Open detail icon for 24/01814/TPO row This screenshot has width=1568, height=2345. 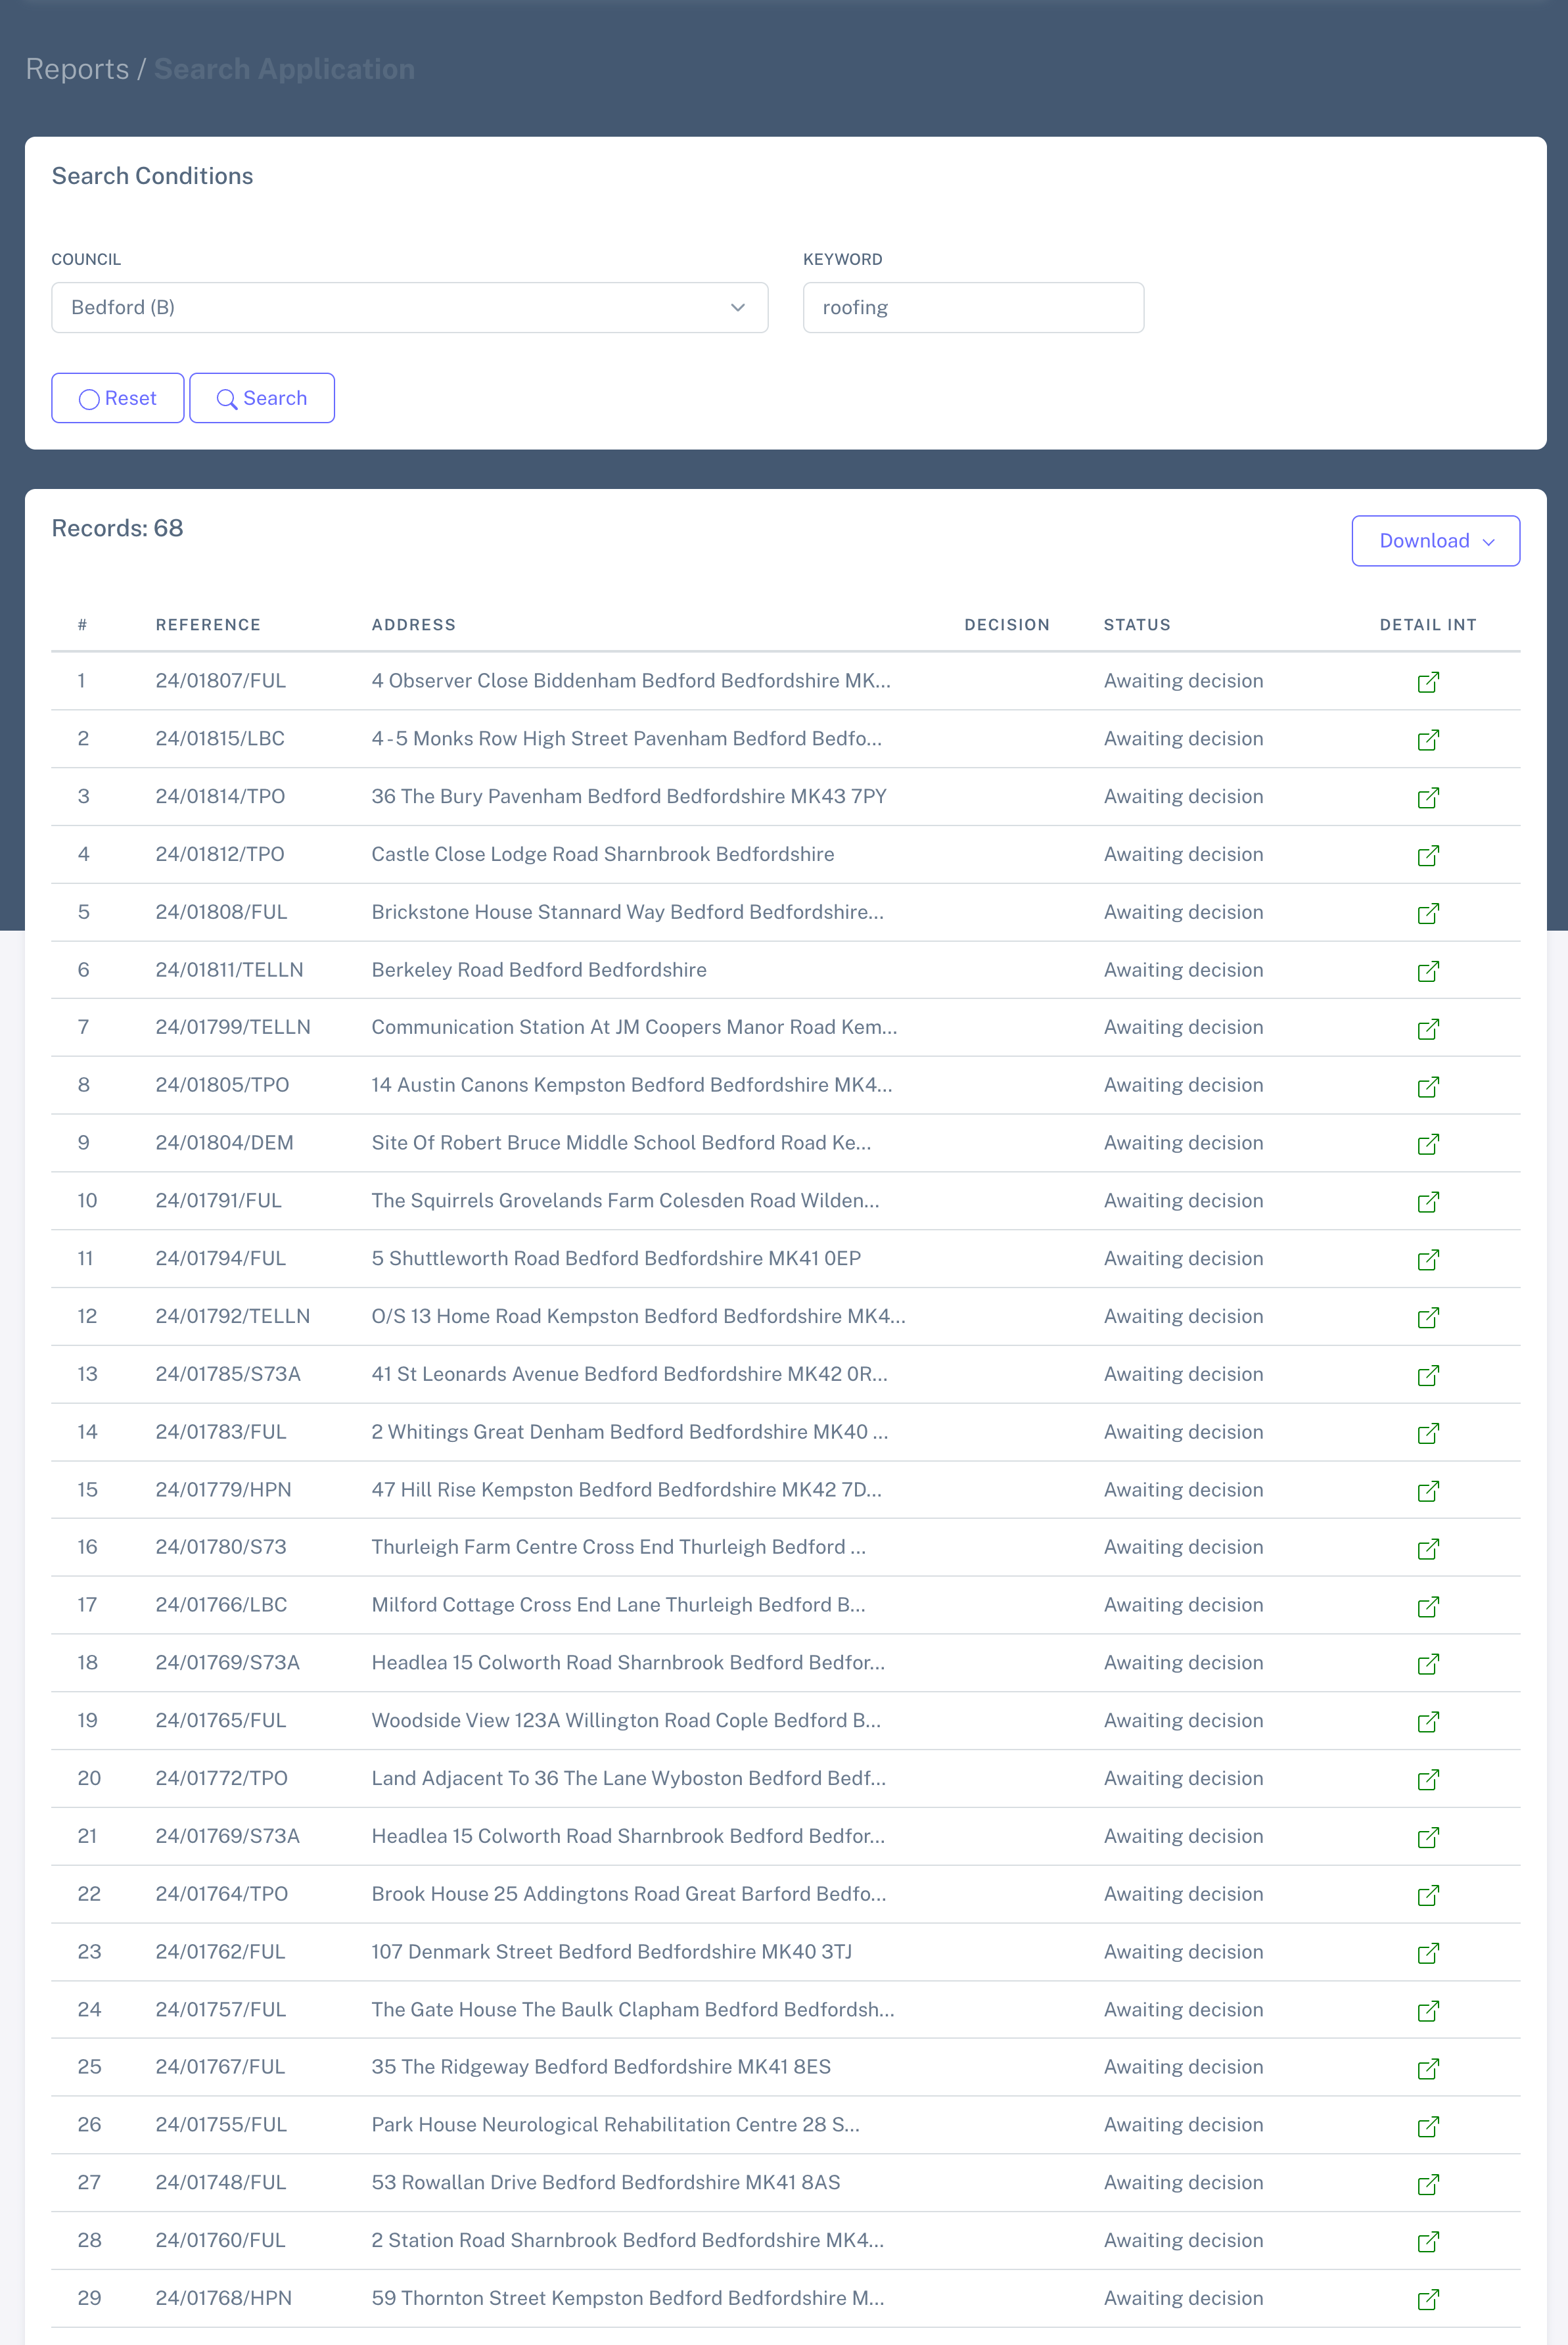tap(1427, 797)
